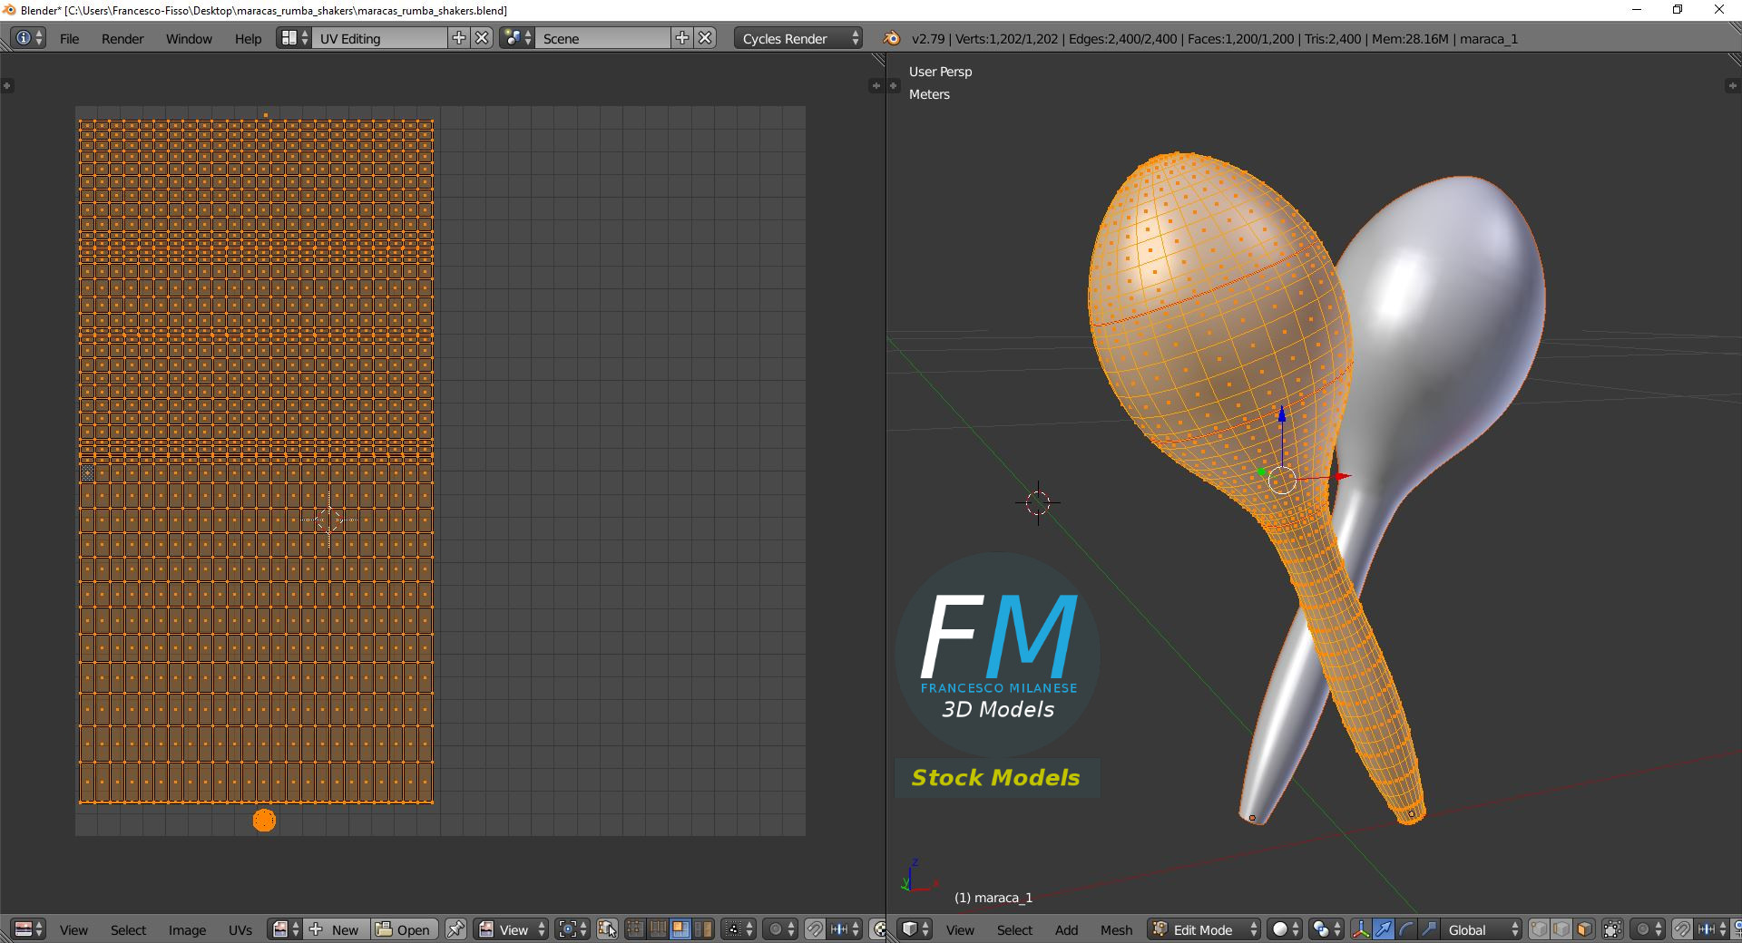Viewport: 1742px width, 943px height.
Task: Create a New image
Action: coord(336,929)
